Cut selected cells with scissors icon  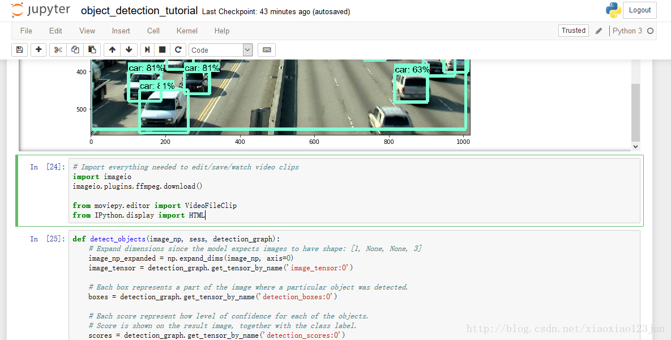[58, 50]
